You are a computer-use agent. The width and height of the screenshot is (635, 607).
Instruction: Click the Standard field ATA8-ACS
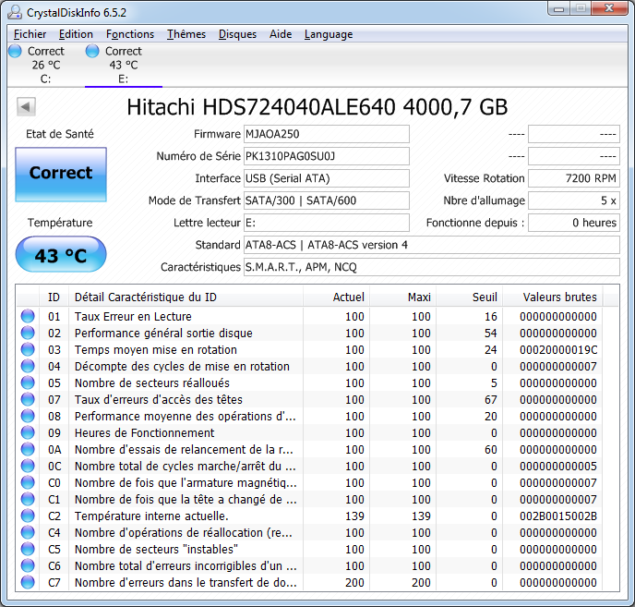click(432, 245)
